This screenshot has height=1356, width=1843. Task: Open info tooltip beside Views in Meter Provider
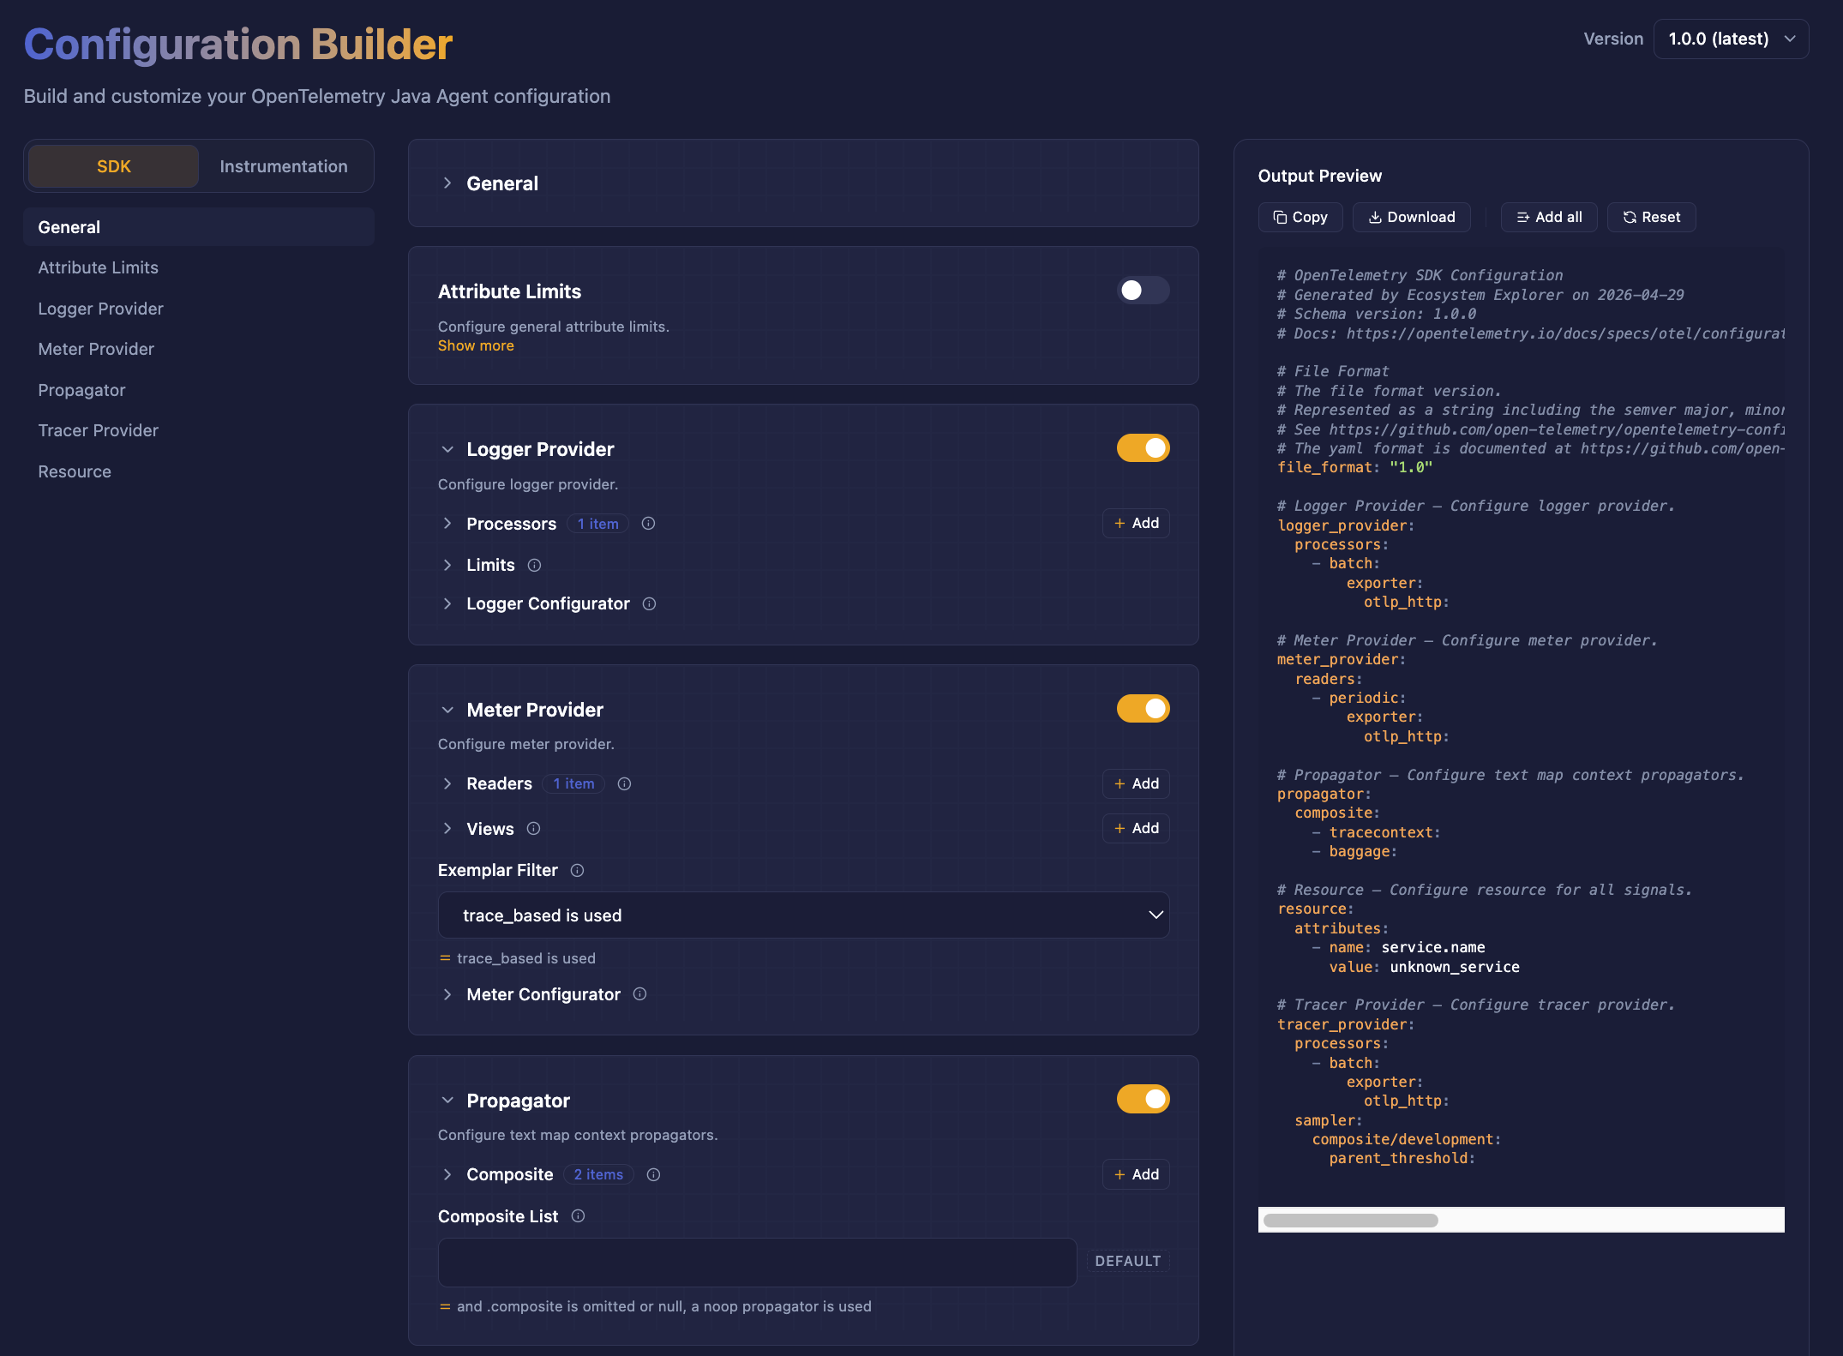[533, 828]
